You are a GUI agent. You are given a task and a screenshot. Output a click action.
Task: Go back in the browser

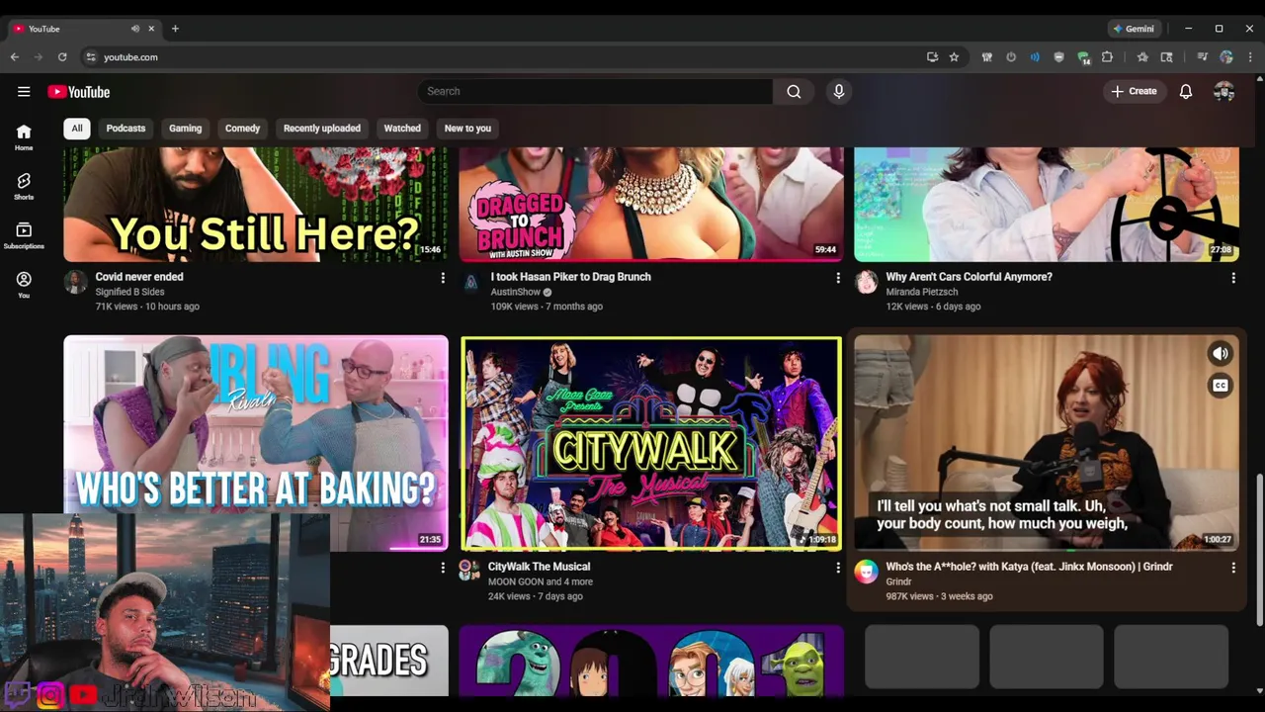coord(14,57)
